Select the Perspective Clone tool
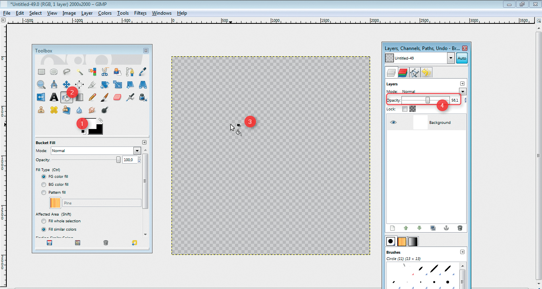 click(67, 110)
